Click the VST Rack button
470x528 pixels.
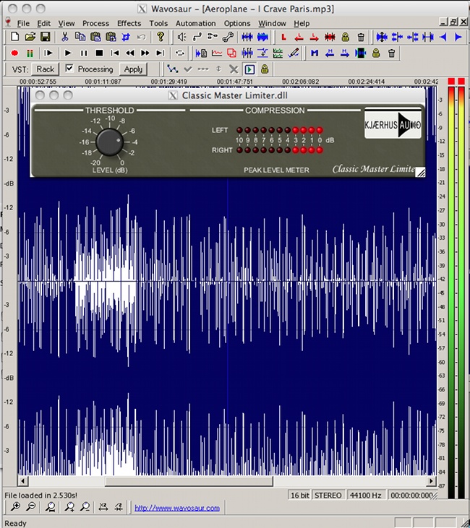(x=46, y=69)
